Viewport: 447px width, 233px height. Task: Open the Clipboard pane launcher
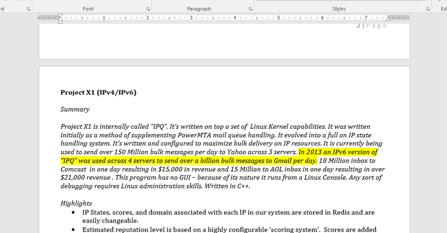[28, 9]
